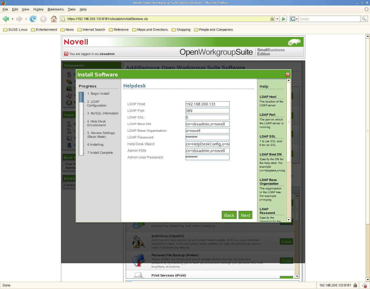Image resolution: width=370 pixels, height=289 pixels.
Task: Go back with the browser Back arrow
Action: 6,19
